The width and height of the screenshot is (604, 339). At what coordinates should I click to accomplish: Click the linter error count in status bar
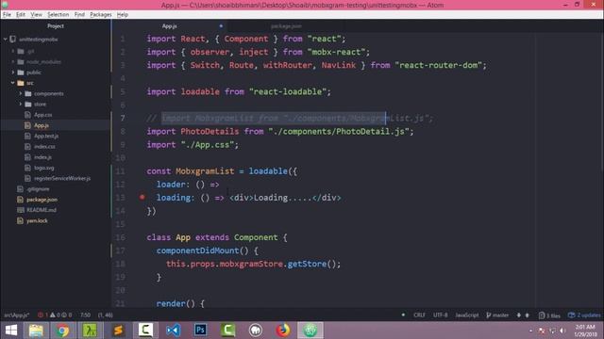(42, 315)
